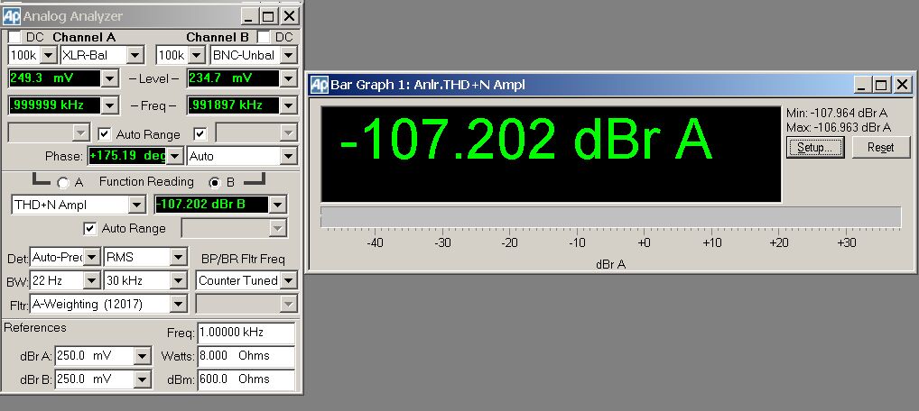
Task: Open Channel A XLR-Bal input dropdown
Action: 135,56
